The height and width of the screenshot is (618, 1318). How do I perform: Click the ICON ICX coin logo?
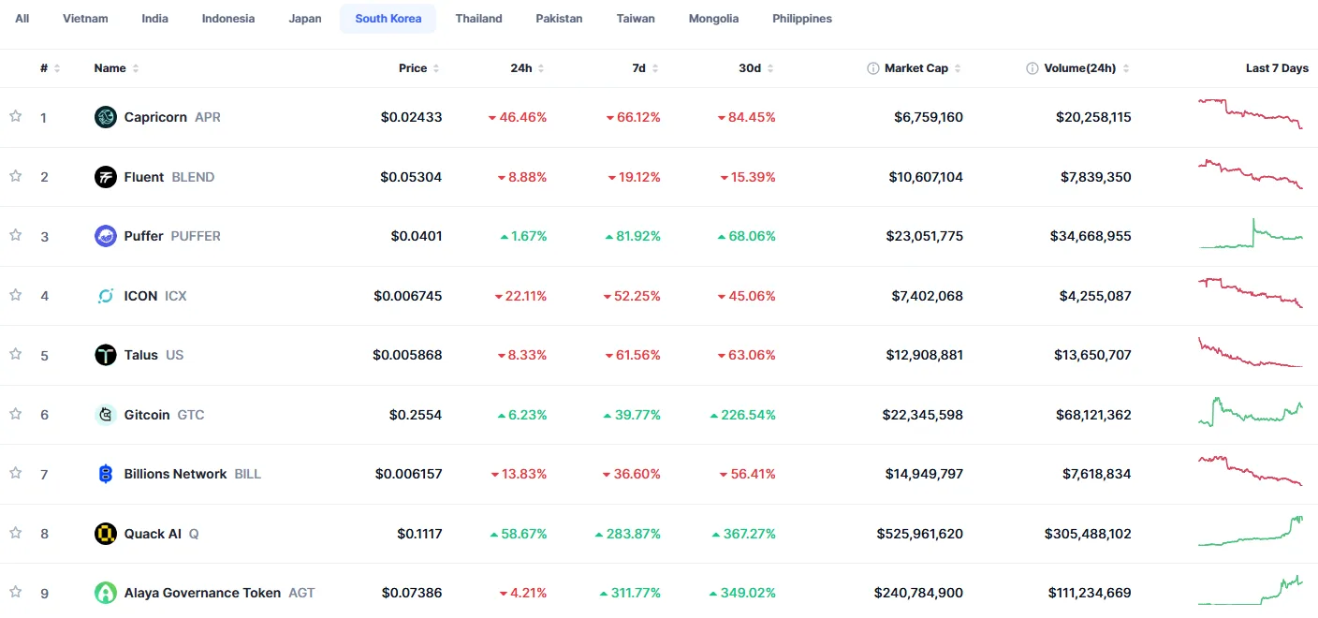tap(106, 296)
